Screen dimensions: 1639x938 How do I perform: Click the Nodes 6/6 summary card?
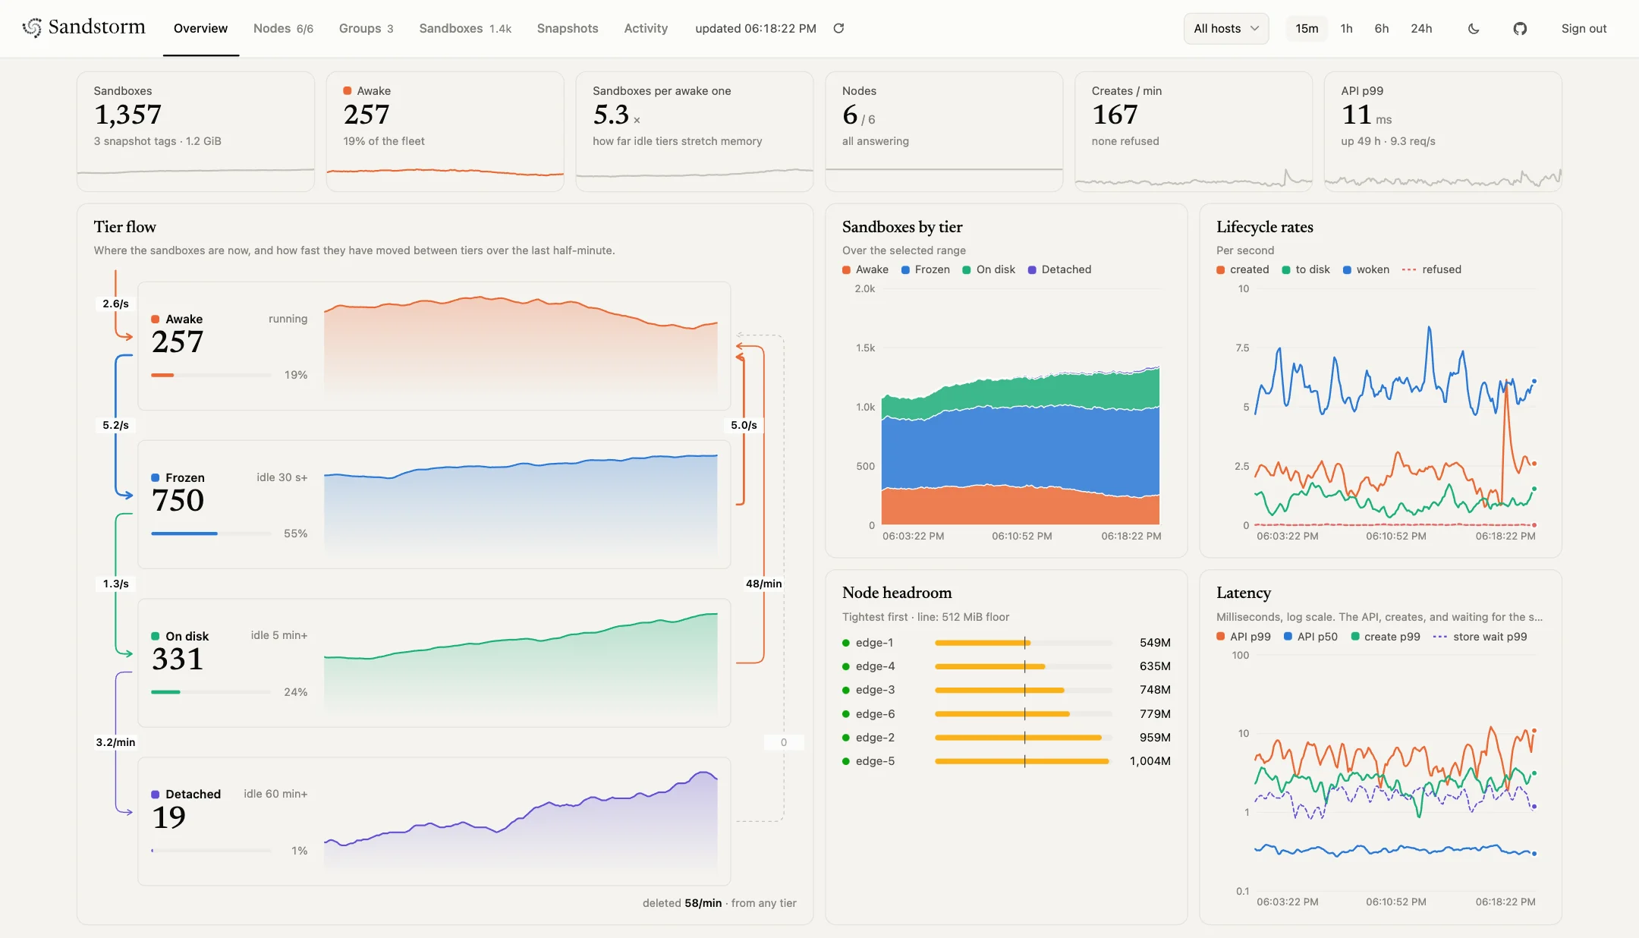click(x=943, y=131)
